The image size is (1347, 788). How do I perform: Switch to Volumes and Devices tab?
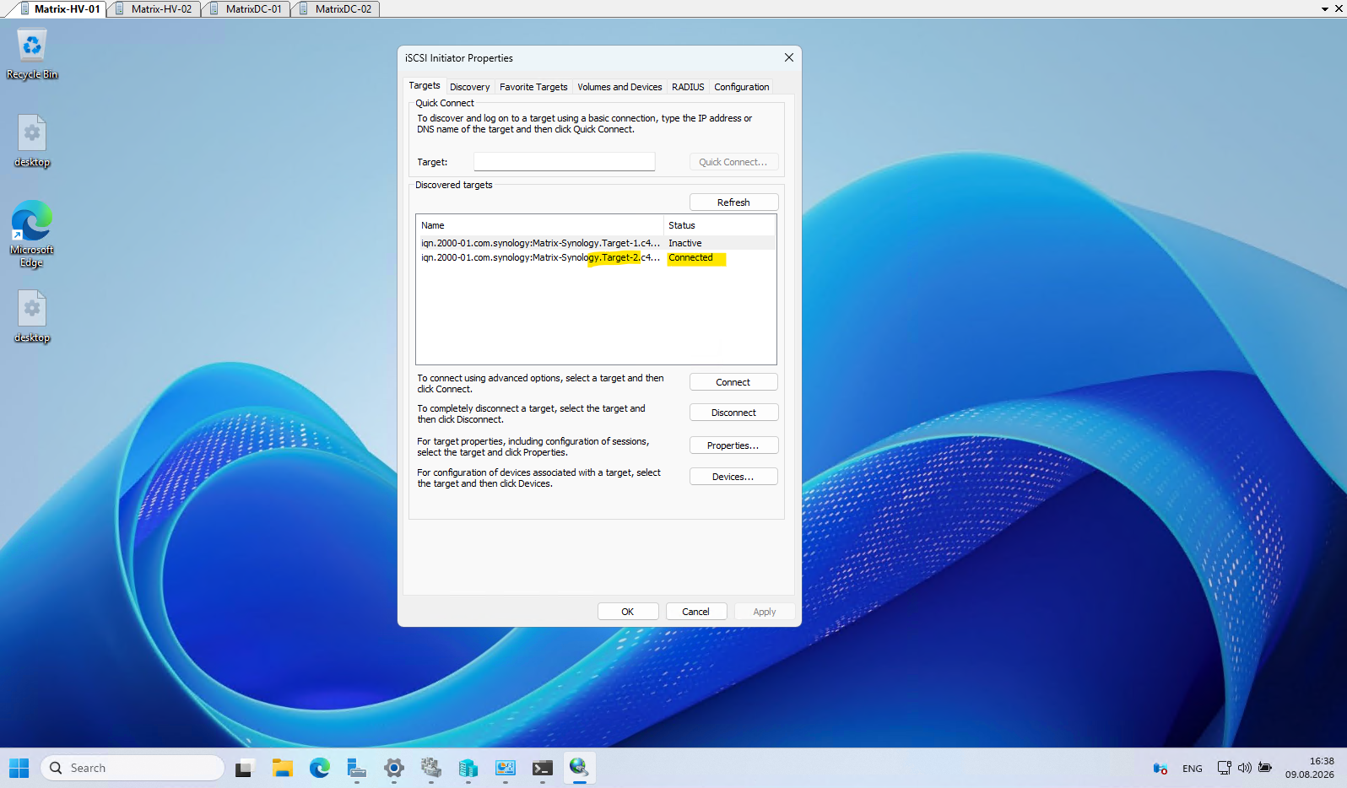click(619, 87)
